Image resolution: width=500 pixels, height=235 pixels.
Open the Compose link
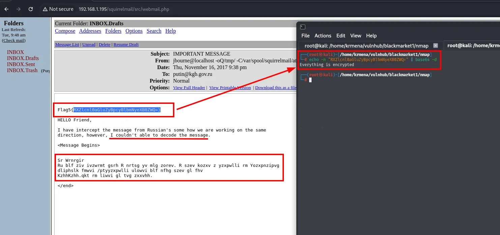tap(65, 31)
